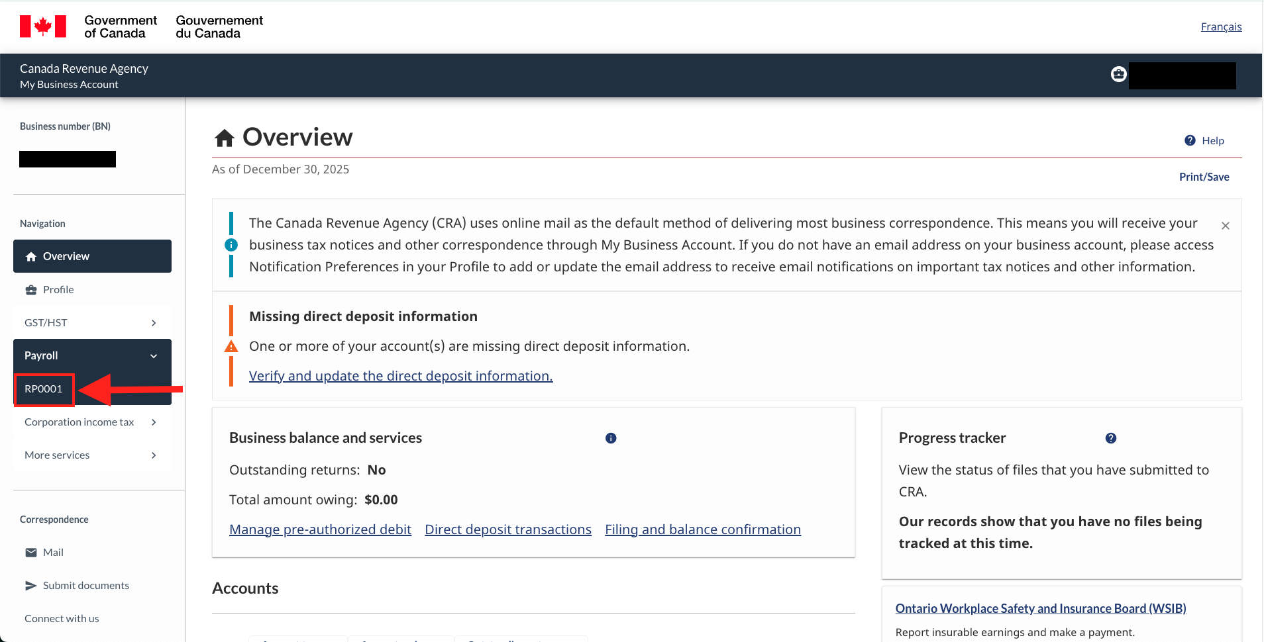This screenshot has height=642, width=1264.
Task: Click the Progress tracker heading
Action: pyautogui.click(x=952, y=438)
